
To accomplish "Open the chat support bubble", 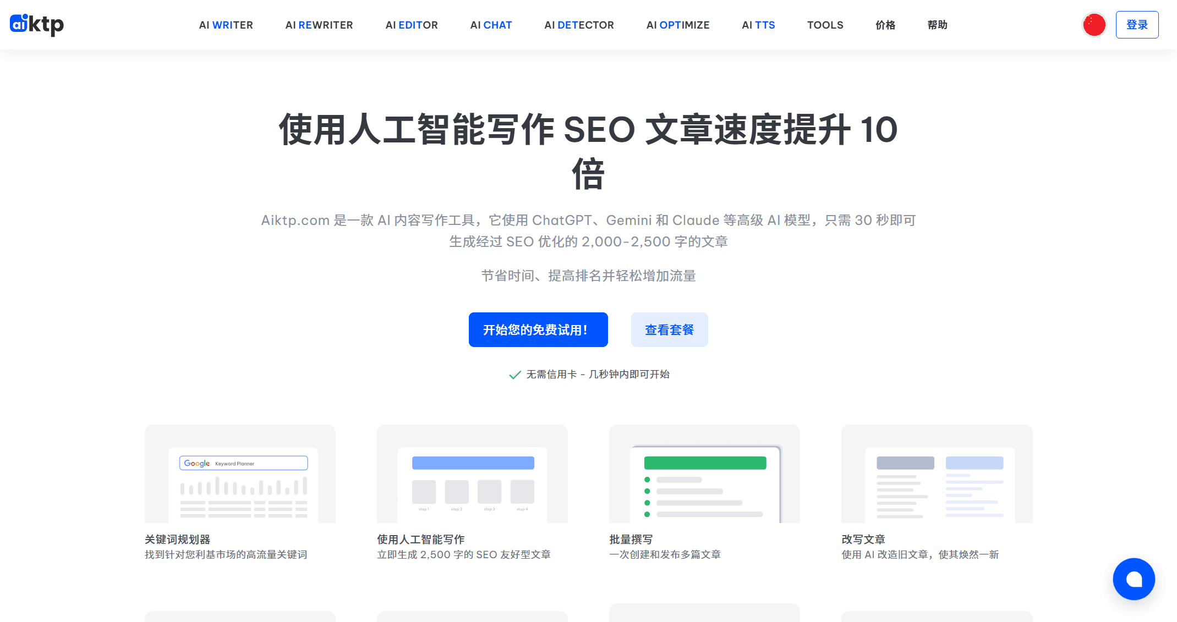I will click(x=1134, y=579).
